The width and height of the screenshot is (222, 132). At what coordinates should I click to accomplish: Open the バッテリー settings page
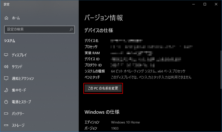pos(19,113)
